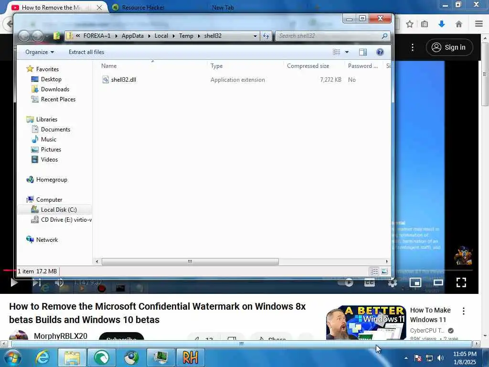Sort by the Type column header
The width and height of the screenshot is (489, 367).
[x=216, y=66]
